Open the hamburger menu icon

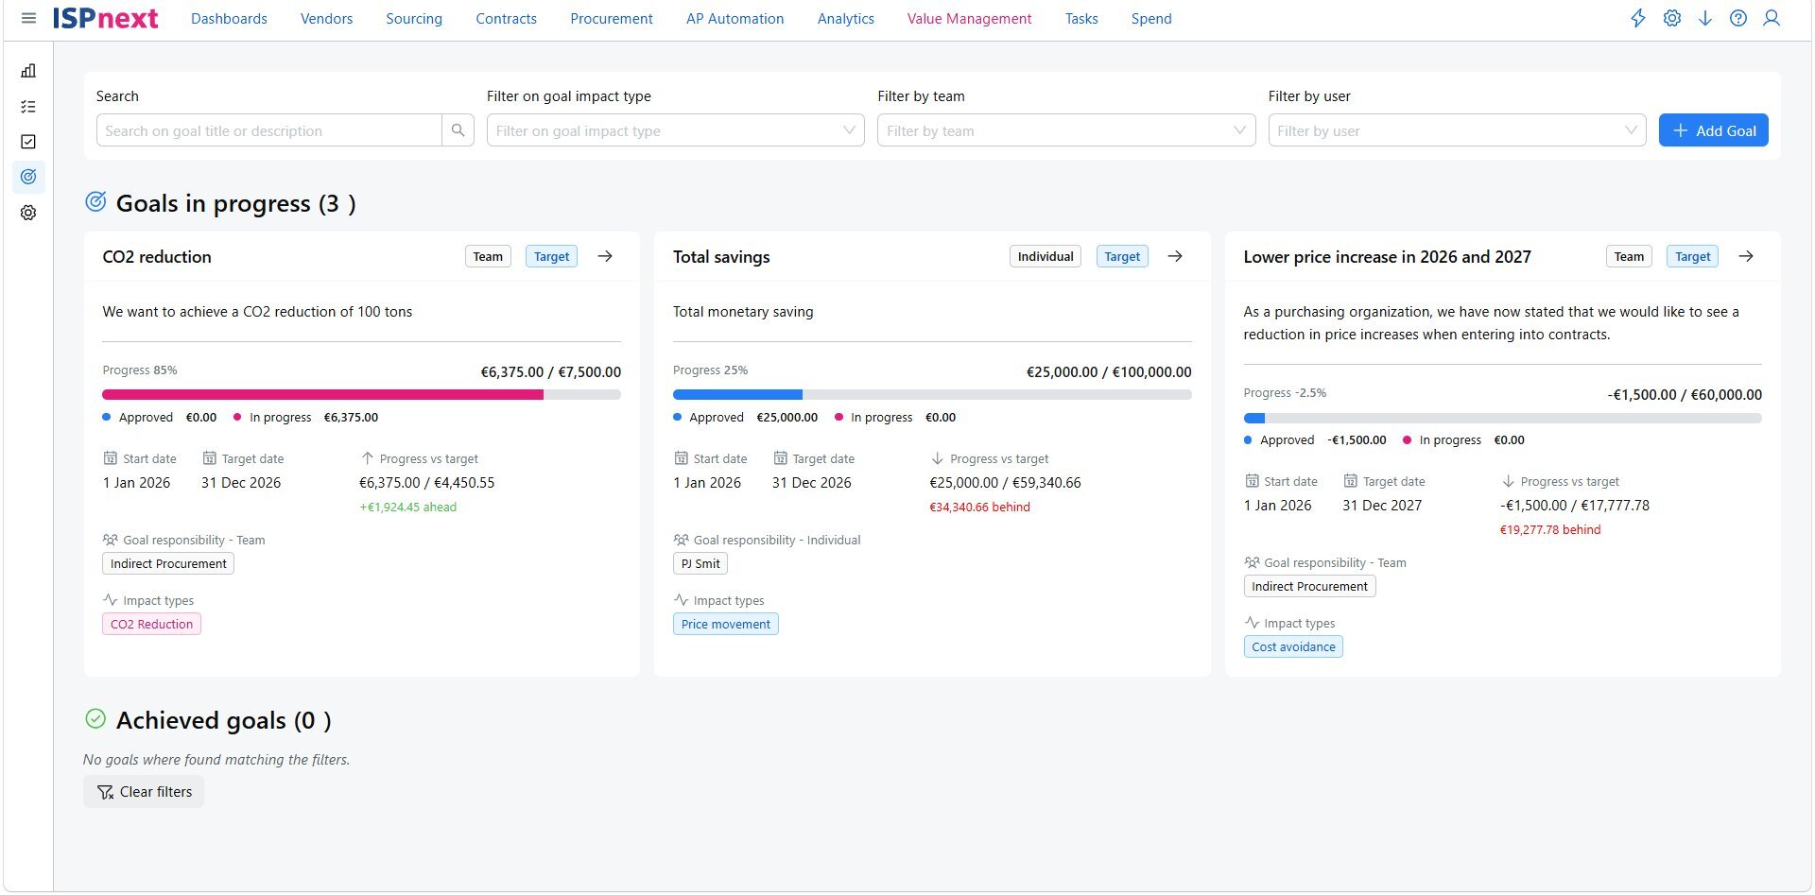[x=28, y=18]
